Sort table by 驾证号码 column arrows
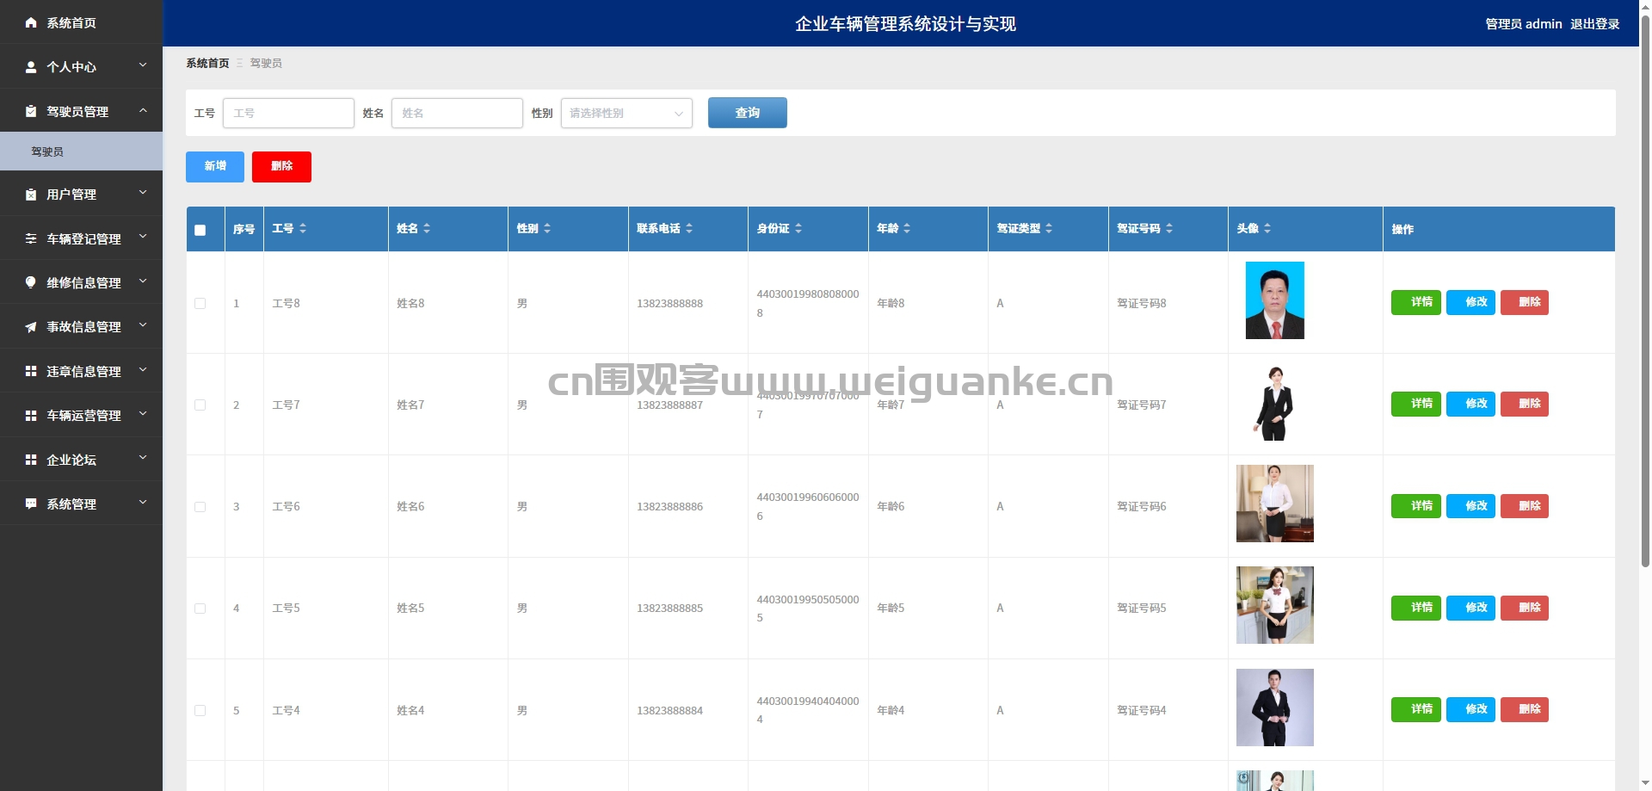1652x791 pixels. 1169,228
